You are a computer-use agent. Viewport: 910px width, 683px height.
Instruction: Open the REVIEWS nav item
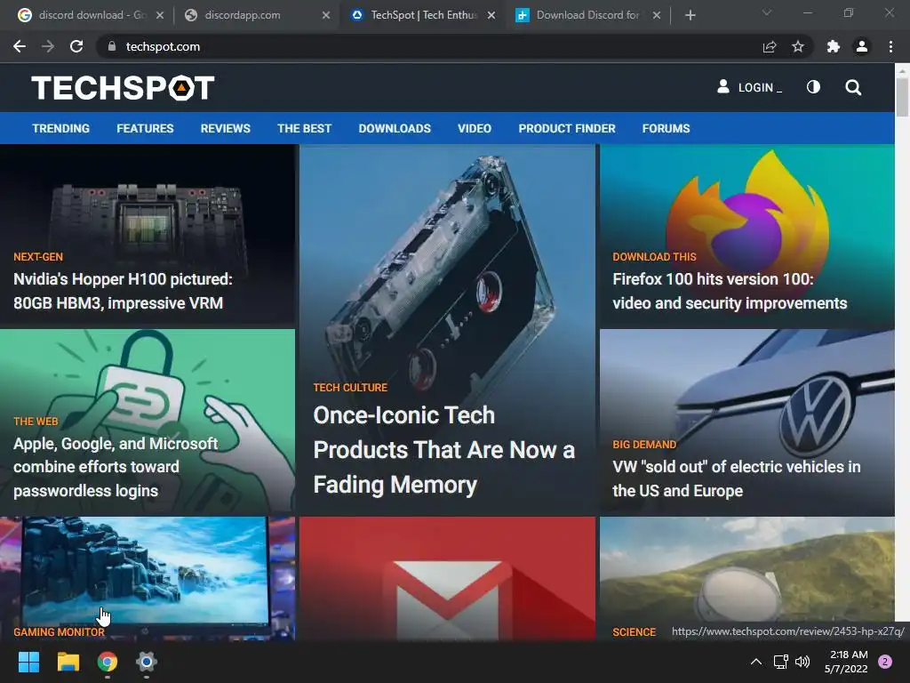pyautogui.click(x=225, y=128)
